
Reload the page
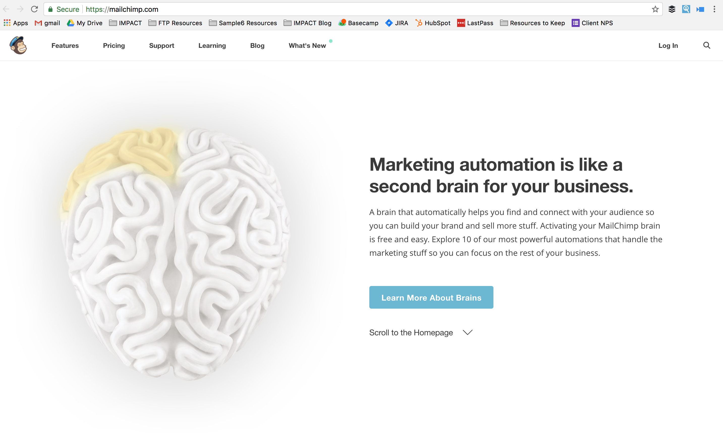[34, 9]
